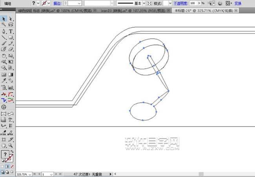Expand the stroke weight dropdown

click(x=79, y=3)
